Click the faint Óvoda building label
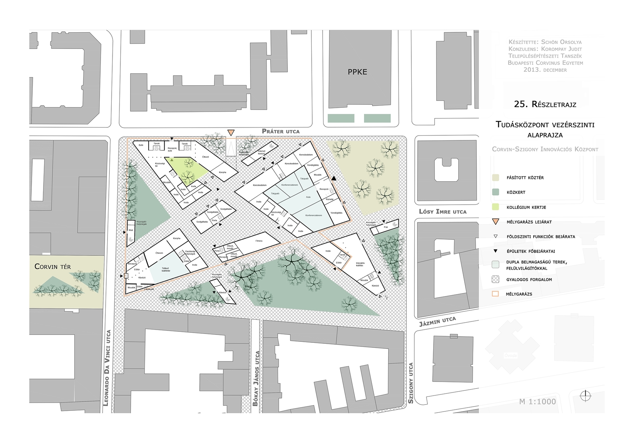This screenshot has height=443, width=627. 510,356
